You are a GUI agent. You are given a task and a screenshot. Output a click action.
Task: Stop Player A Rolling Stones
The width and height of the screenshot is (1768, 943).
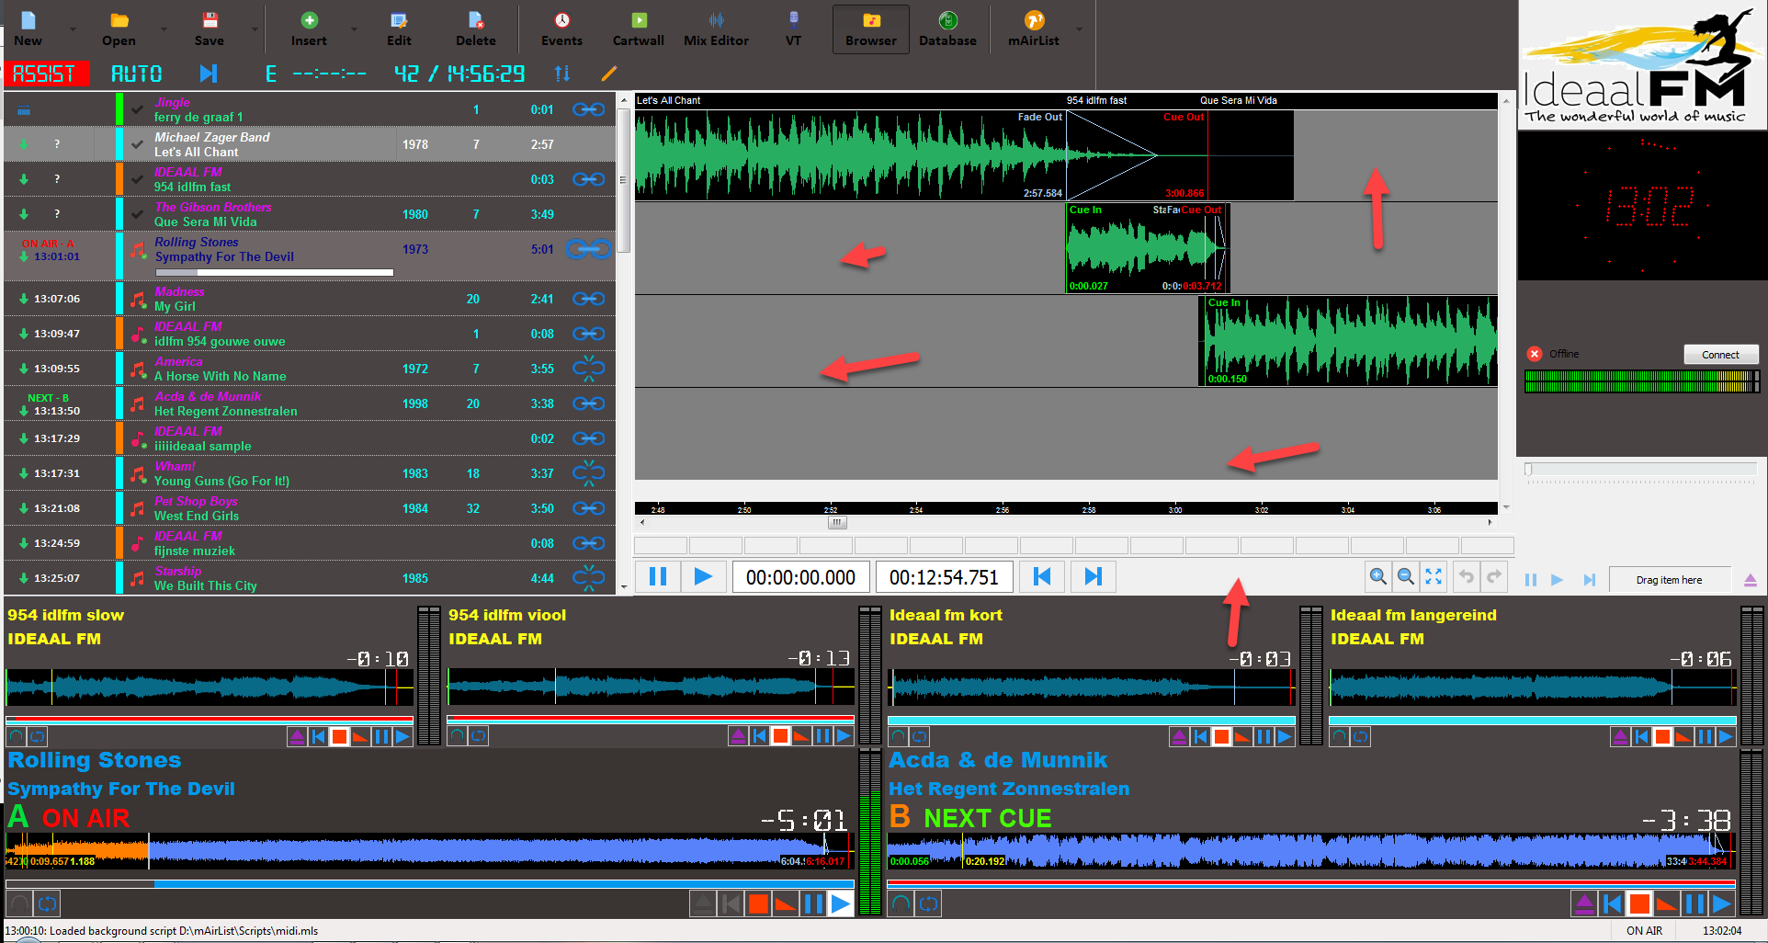[x=758, y=903]
